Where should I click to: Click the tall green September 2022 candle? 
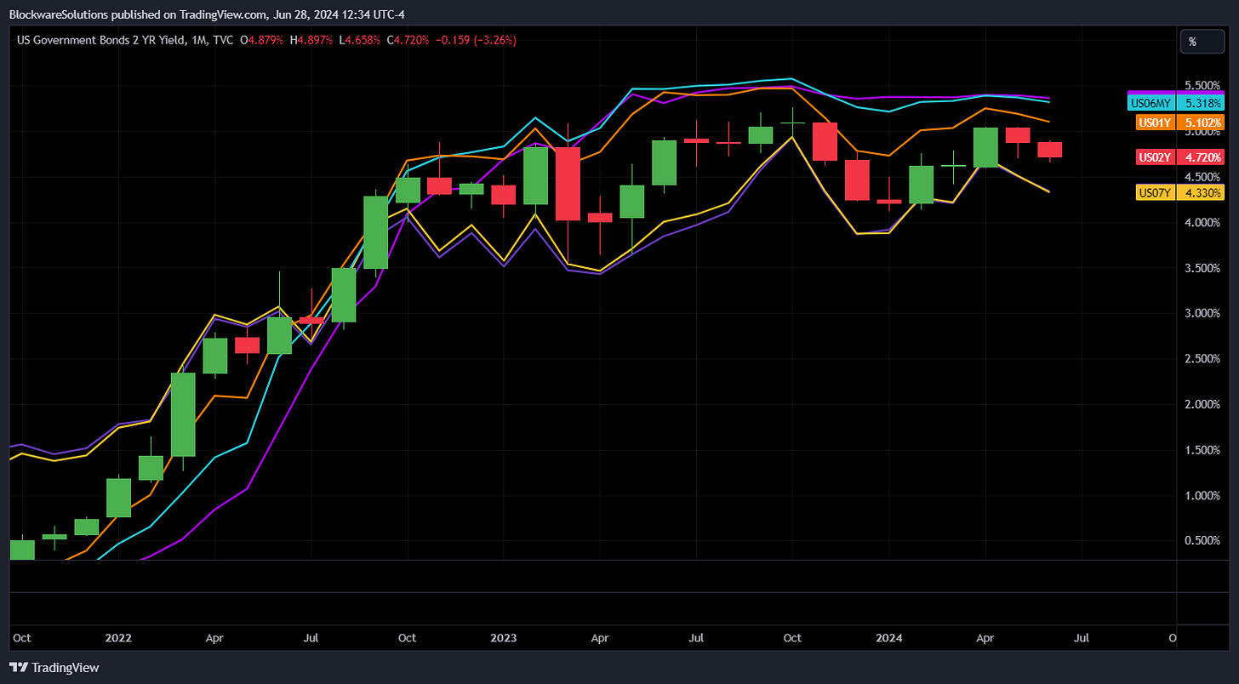click(x=375, y=232)
